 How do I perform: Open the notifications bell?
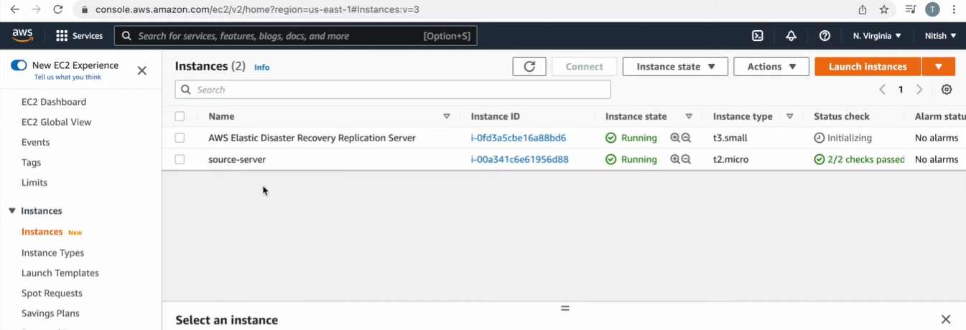coord(791,36)
